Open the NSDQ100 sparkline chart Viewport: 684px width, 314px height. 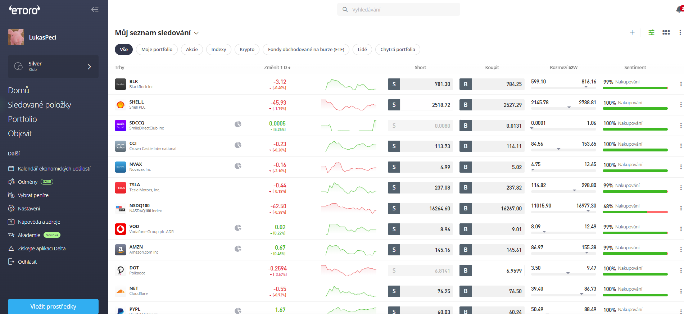pyautogui.click(x=349, y=208)
